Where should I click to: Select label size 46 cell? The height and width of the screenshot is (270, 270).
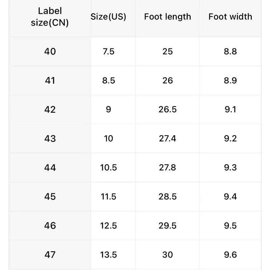(x=50, y=226)
